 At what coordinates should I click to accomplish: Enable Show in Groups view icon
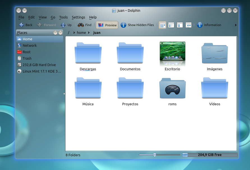point(189,25)
